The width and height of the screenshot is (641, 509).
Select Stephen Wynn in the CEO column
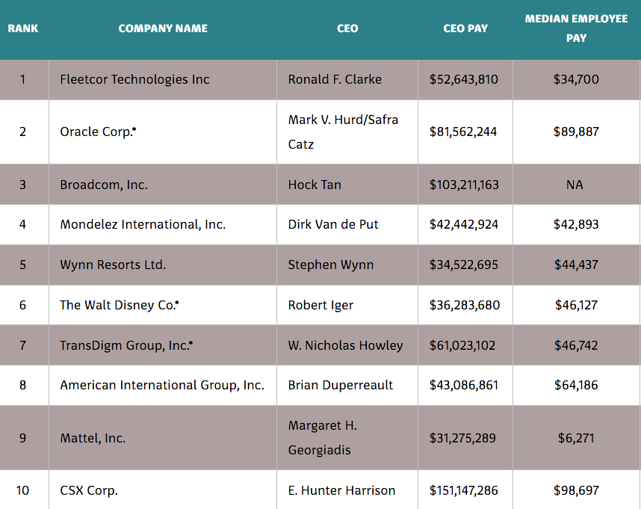[331, 265]
